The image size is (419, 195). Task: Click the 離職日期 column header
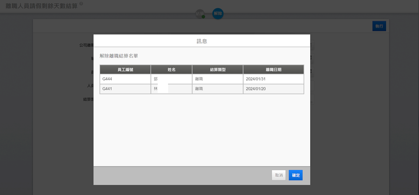click(273, 70)
